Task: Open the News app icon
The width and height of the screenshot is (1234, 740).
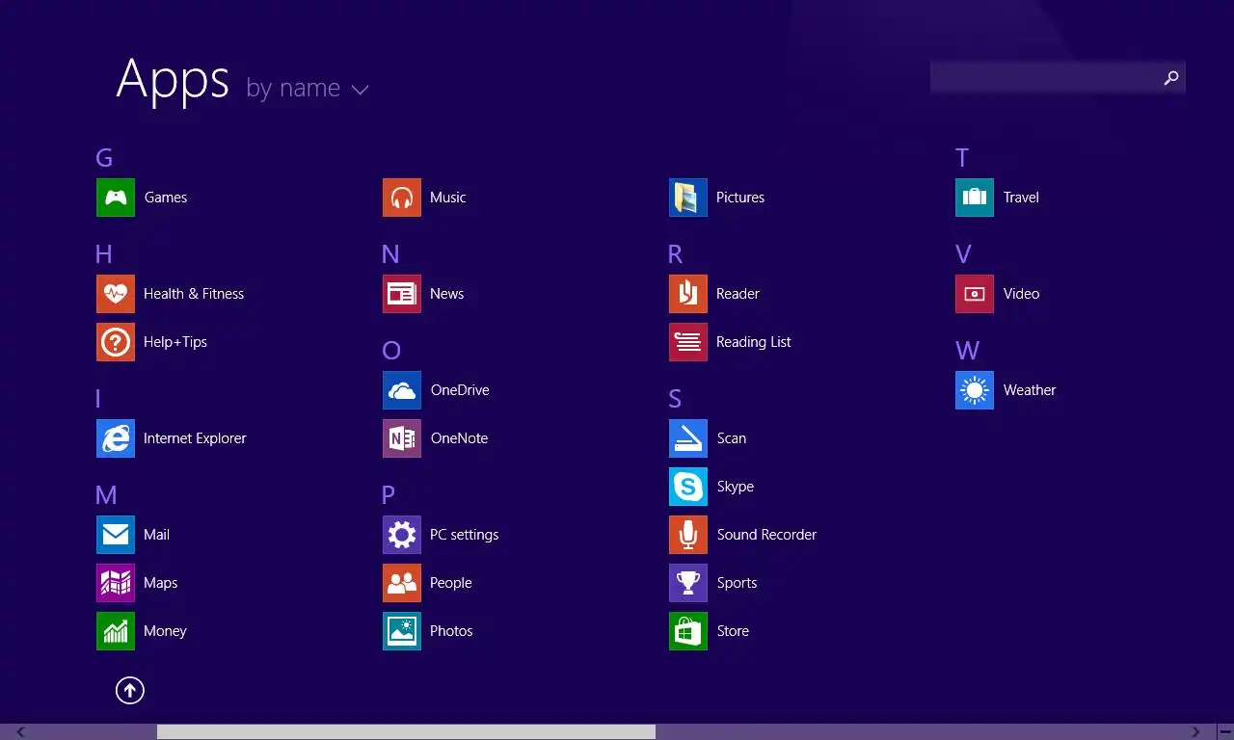Action: point(402,294)
